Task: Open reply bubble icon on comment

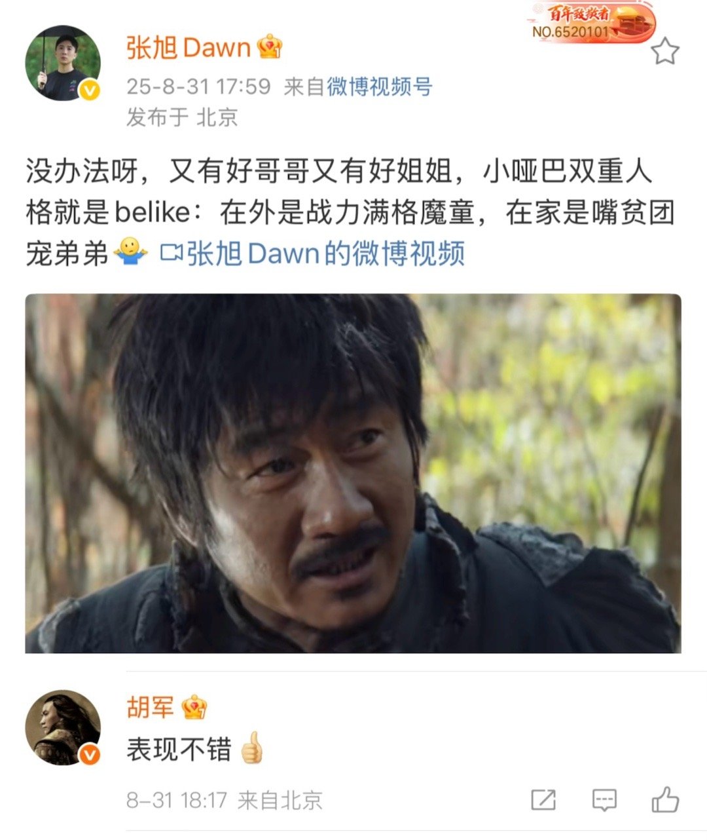Action: click(604, 800)
